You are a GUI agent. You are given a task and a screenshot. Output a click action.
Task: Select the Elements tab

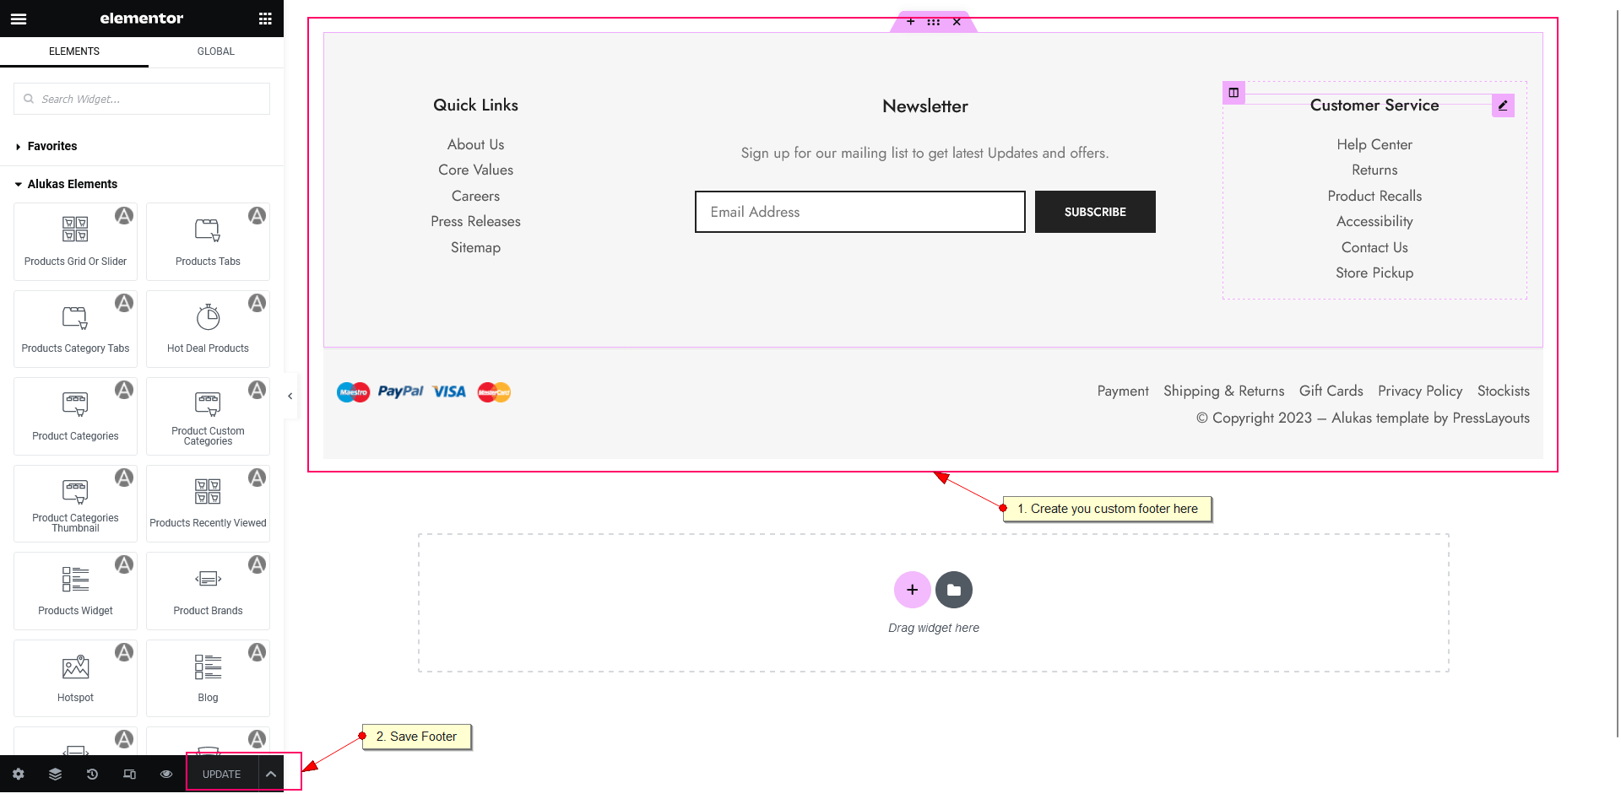point(74,51)
